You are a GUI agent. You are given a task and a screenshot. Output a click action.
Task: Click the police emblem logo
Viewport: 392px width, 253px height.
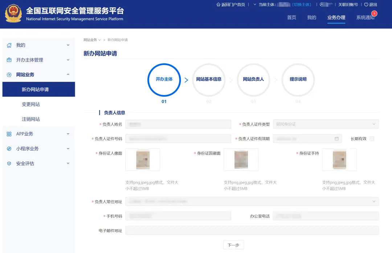[13, 14]
